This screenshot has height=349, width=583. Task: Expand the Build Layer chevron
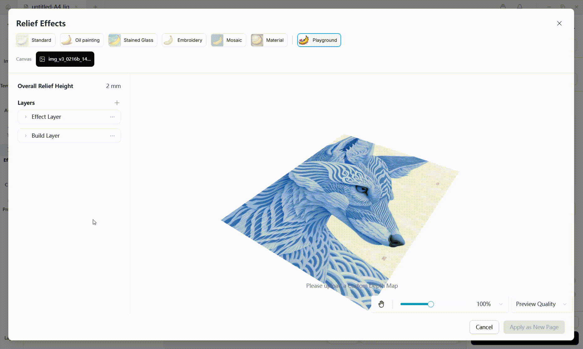tap(26, 136)
